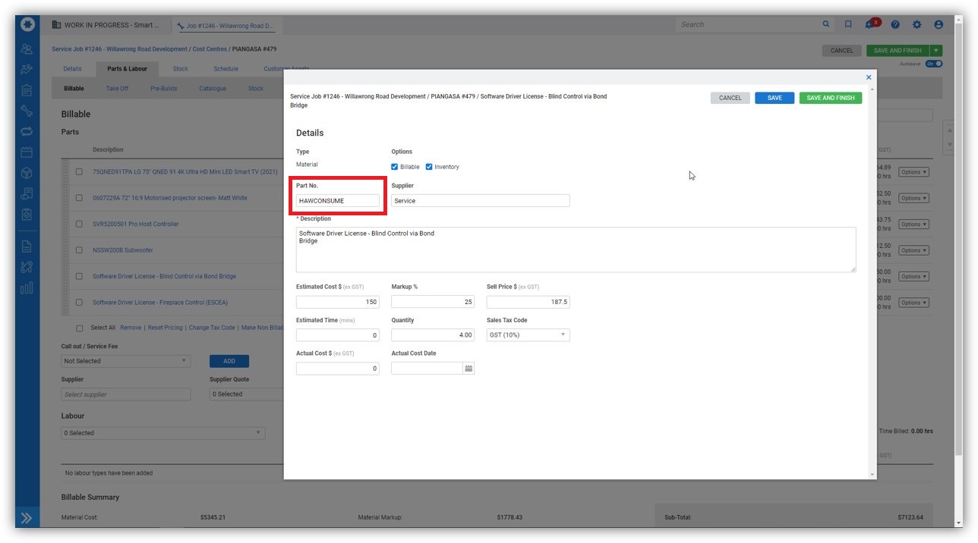This screenshot has width=978, height=543.
Task: Switch to the Catalogue sub-tab
Action: tap(213, 89)
